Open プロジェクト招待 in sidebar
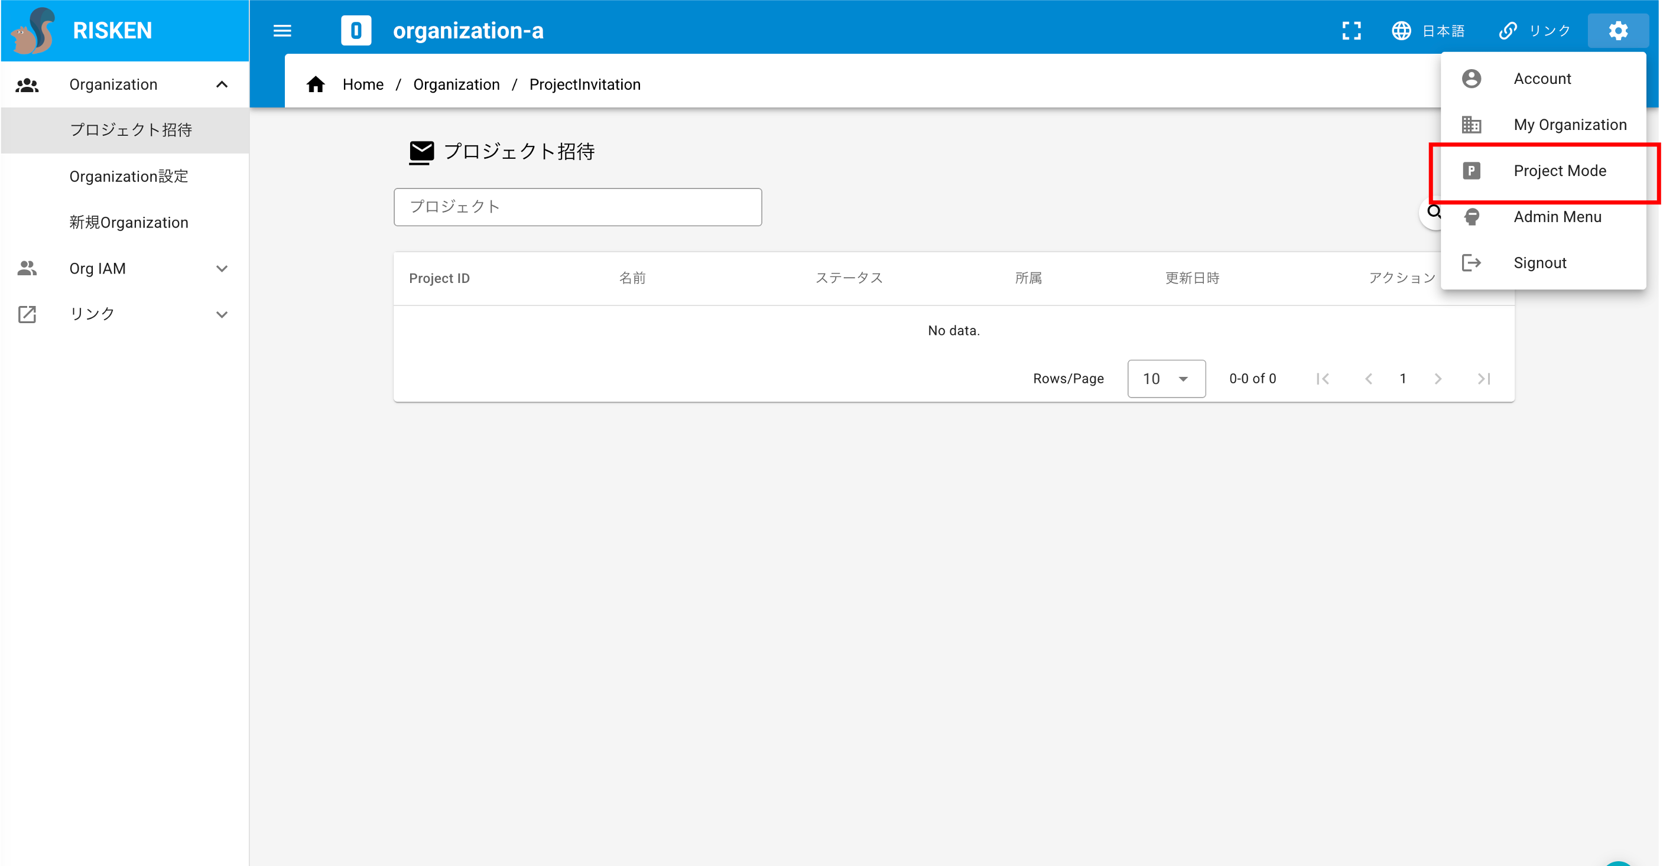1663x866 pixels. click(125, 131)
